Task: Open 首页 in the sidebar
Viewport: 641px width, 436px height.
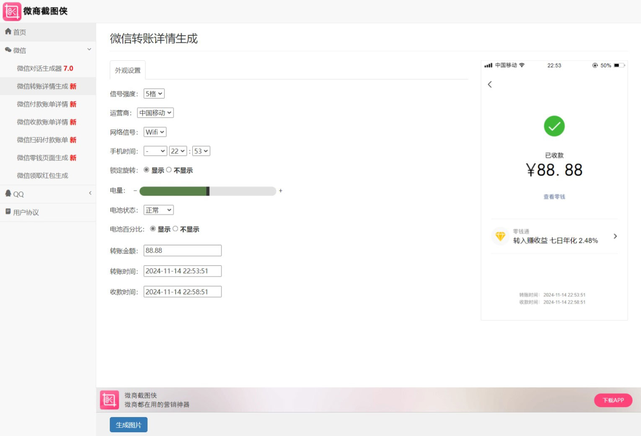Action: pos(48,32)
